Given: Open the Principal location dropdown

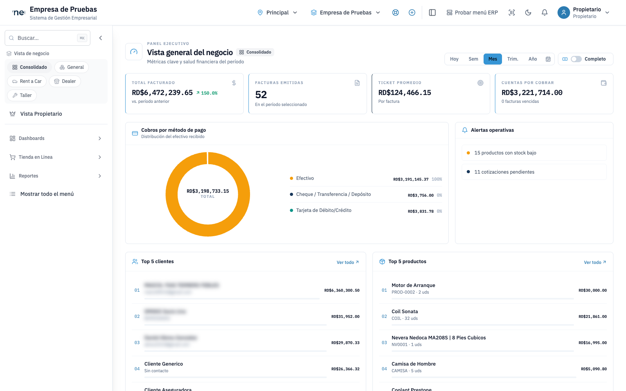Looking at the screenshot, I should click(277, 13).
